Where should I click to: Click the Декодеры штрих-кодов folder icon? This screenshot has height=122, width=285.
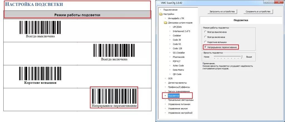pos(165,23)
